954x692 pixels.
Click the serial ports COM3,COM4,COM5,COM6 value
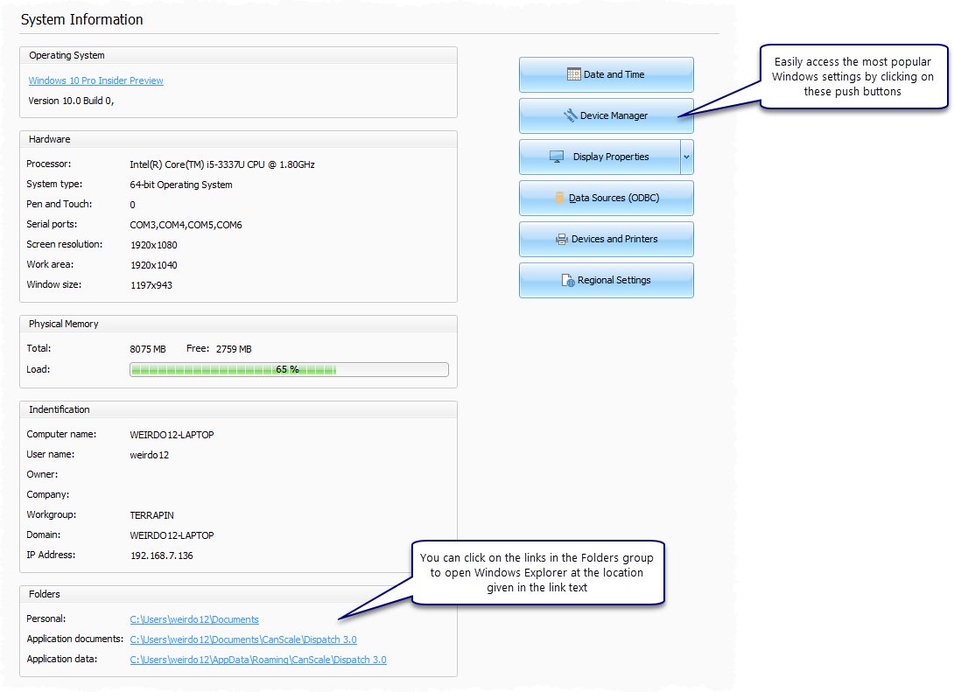click(186, 225)
